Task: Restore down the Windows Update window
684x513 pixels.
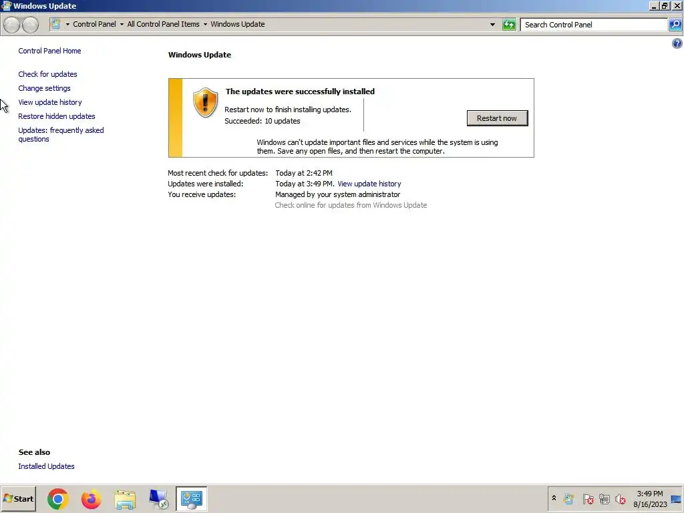Action: (665, 5)
